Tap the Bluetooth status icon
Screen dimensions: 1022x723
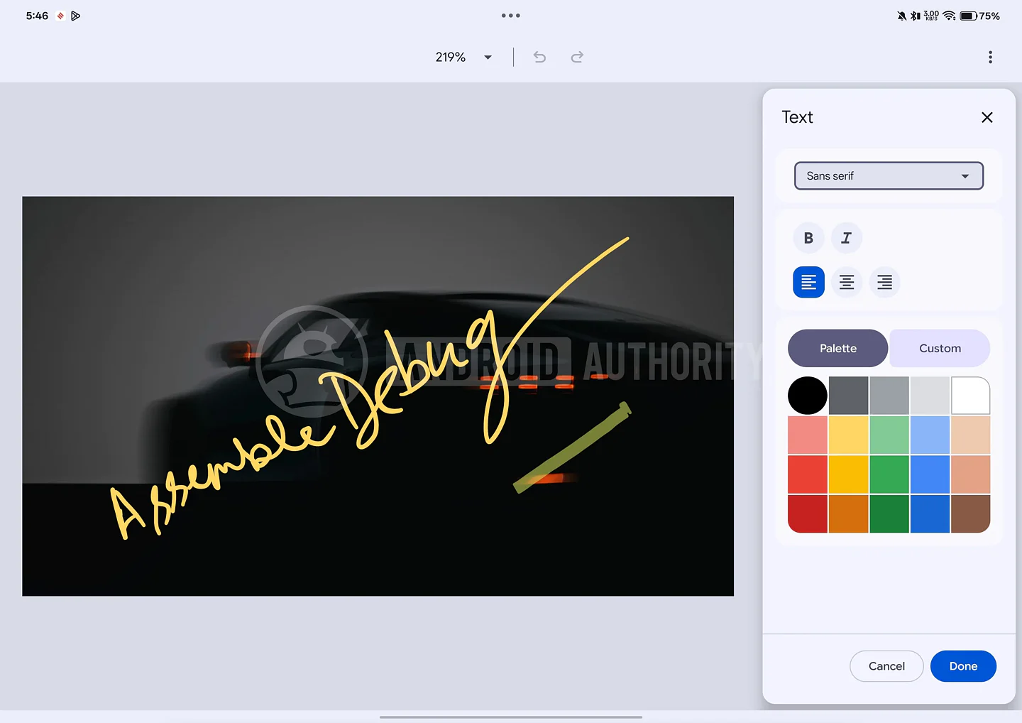point(916,16)
